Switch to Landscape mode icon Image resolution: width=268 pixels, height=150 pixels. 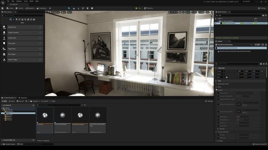pyautogui.click(x=74, y=8)
